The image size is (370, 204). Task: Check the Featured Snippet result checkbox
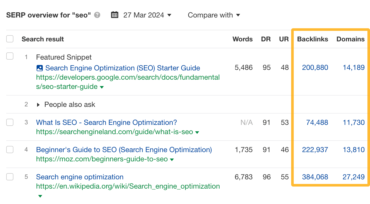click(x=10, y=56)
